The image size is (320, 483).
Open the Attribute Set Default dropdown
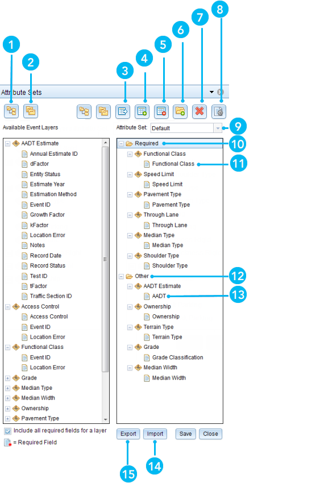point(218,128)
